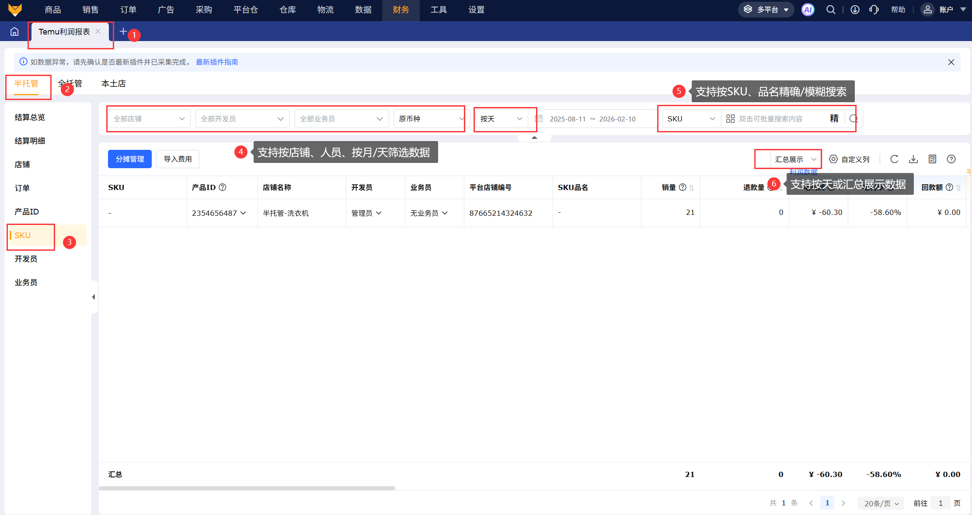Toggle the 精 exact search mode
This screenshot has width=972, height=515.
(x=834, y=118)
